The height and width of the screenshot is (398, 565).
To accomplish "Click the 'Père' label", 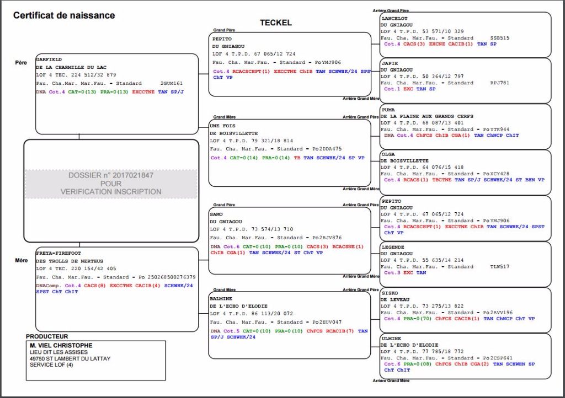I will (x=21, y=63).
